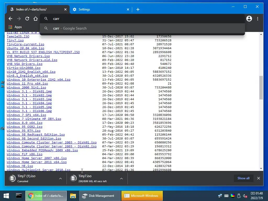This screenshot has height=201, width=268.
Task: Open the Chrome three-dot menu
Action: pos(258,19)
